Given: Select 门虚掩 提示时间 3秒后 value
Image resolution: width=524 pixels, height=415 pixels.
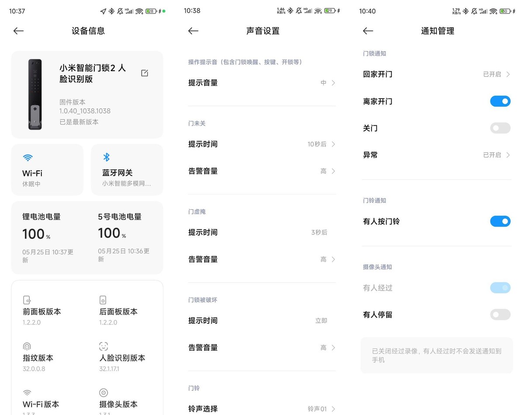Looking at the screenshot, I should click(319, 232).
